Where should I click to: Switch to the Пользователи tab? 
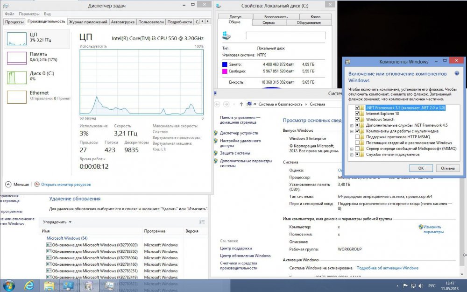[x=151, y=22]
